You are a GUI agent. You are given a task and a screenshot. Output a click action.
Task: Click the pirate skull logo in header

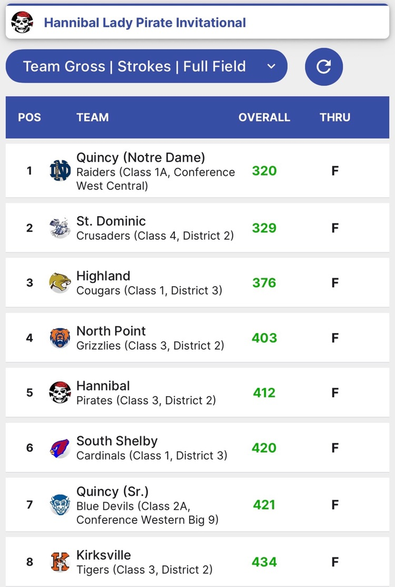[22, 22]
